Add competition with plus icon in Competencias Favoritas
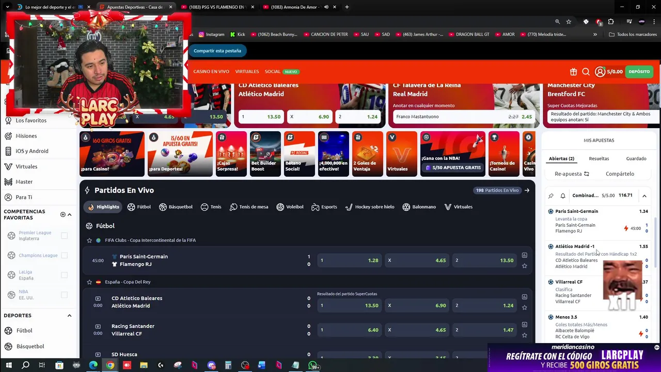This screenshot has height=372, width=661. [x=62, y=214]
